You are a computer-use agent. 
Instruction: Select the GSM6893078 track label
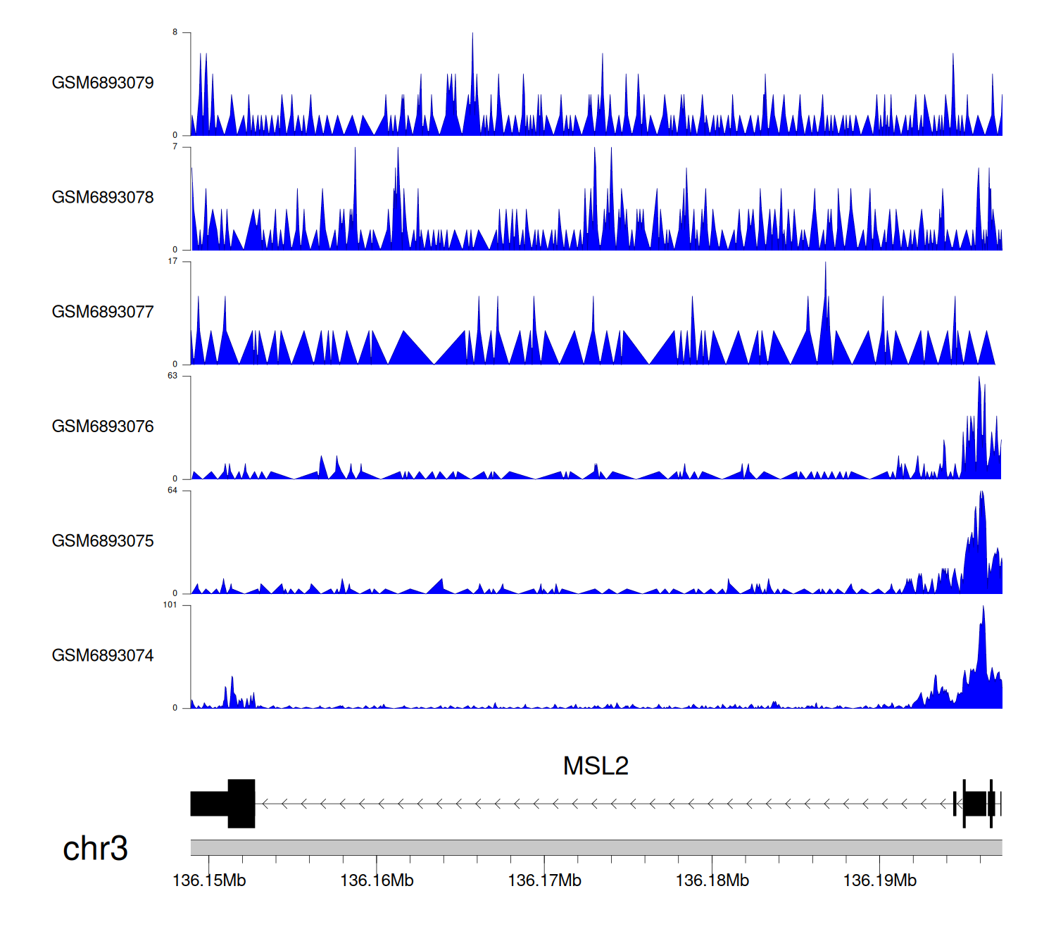click(103, 198)
